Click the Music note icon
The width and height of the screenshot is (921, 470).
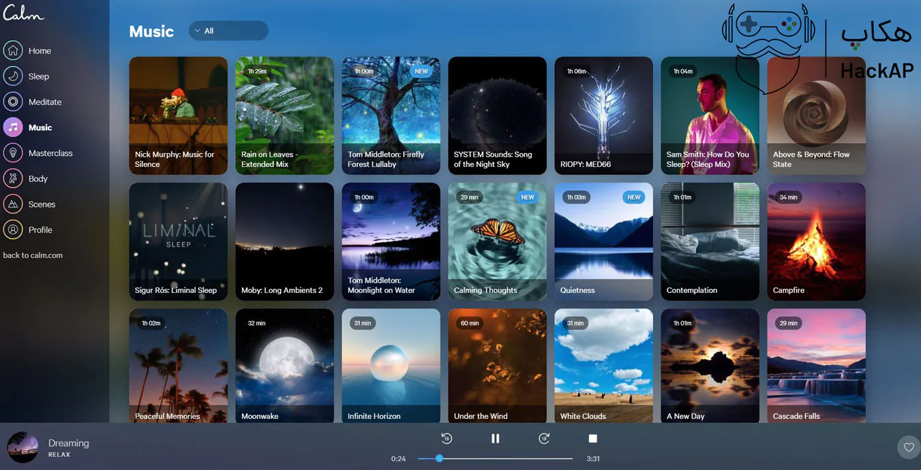13,127
